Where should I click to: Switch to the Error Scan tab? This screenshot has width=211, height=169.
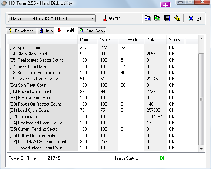pyautogui.click(x=92, y=31)
